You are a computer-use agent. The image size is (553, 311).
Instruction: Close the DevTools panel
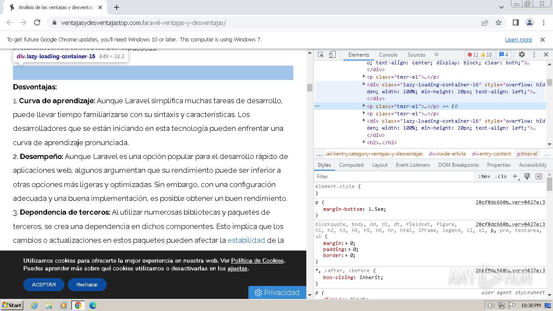546,54
